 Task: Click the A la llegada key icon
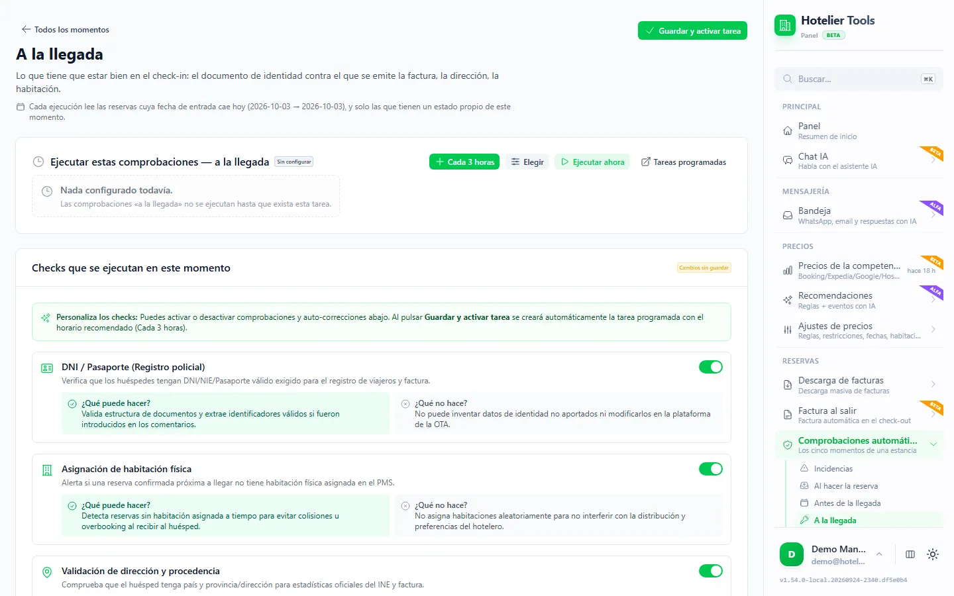804,520
